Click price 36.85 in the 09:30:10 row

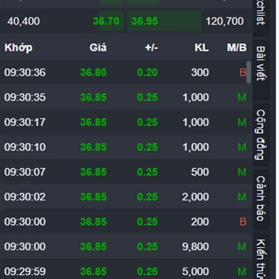(93, 147)
